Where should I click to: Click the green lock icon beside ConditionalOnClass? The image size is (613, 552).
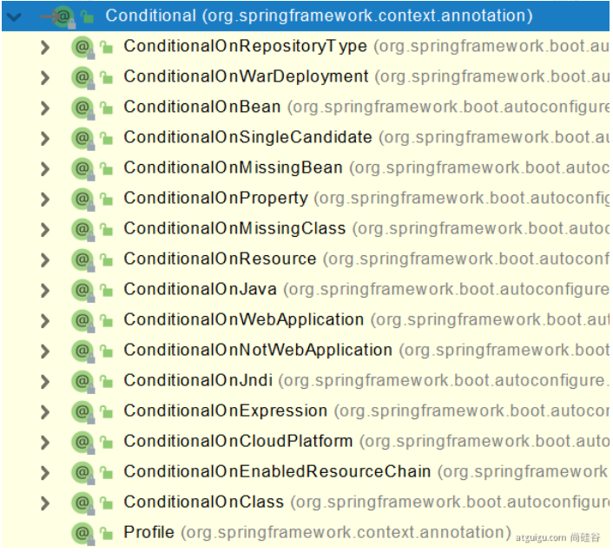pos(106,503)
